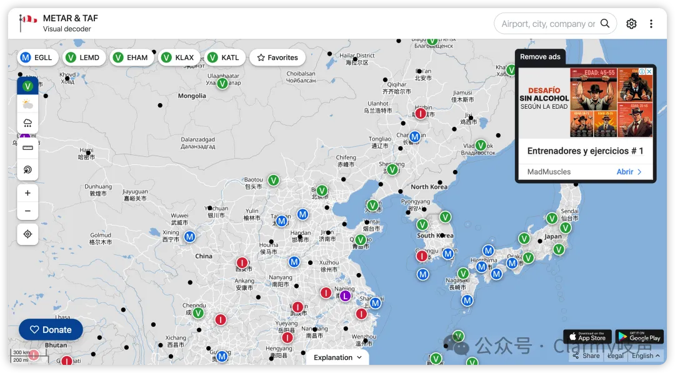Click the "Dalanzadgad" map label
Image resolution: width=675 pixels, height=373 pixels.
[x=197, y=139]
